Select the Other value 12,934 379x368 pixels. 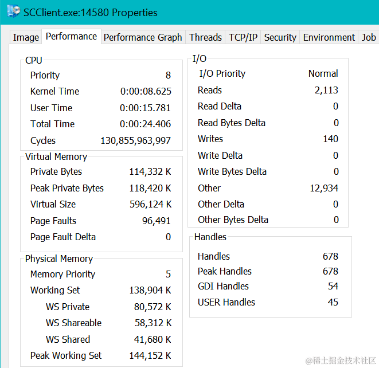tap(324, 188)
